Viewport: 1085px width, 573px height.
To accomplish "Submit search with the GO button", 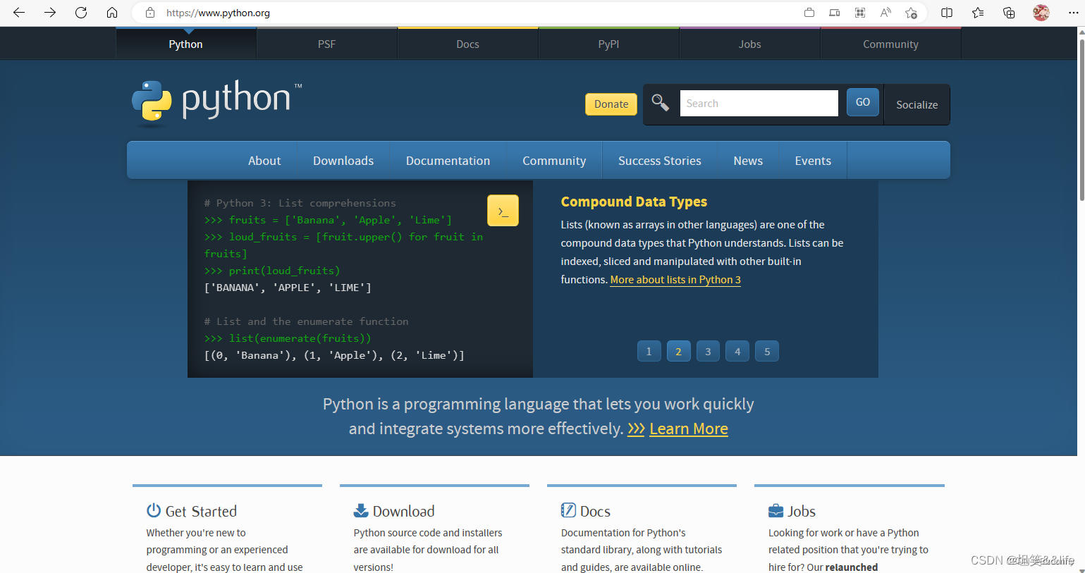I will [863, 102].
